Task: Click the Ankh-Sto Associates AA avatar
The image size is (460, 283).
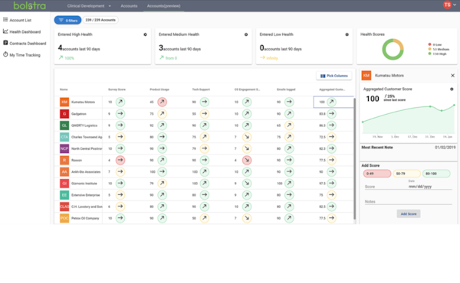Action: [x=64, y=171]
